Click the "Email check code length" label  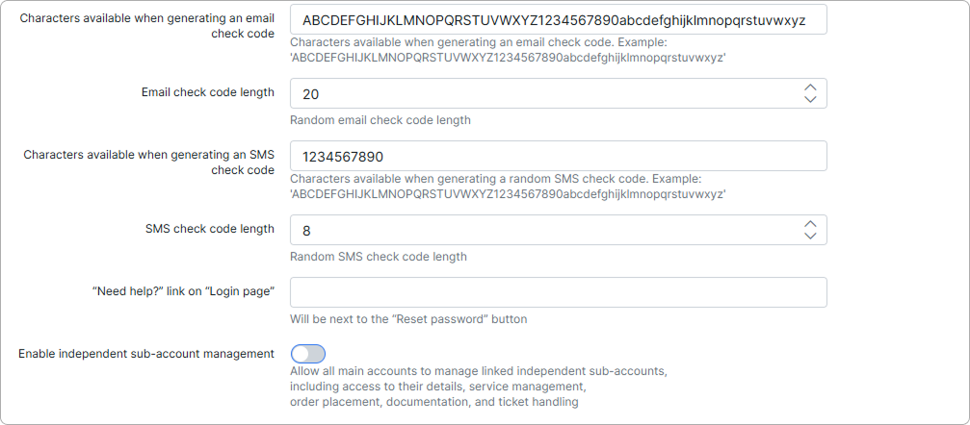(208, 92)
